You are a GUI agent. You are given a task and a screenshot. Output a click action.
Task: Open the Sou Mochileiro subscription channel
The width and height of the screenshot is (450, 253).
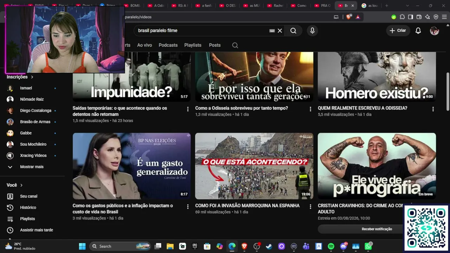(x=32, y=144)
